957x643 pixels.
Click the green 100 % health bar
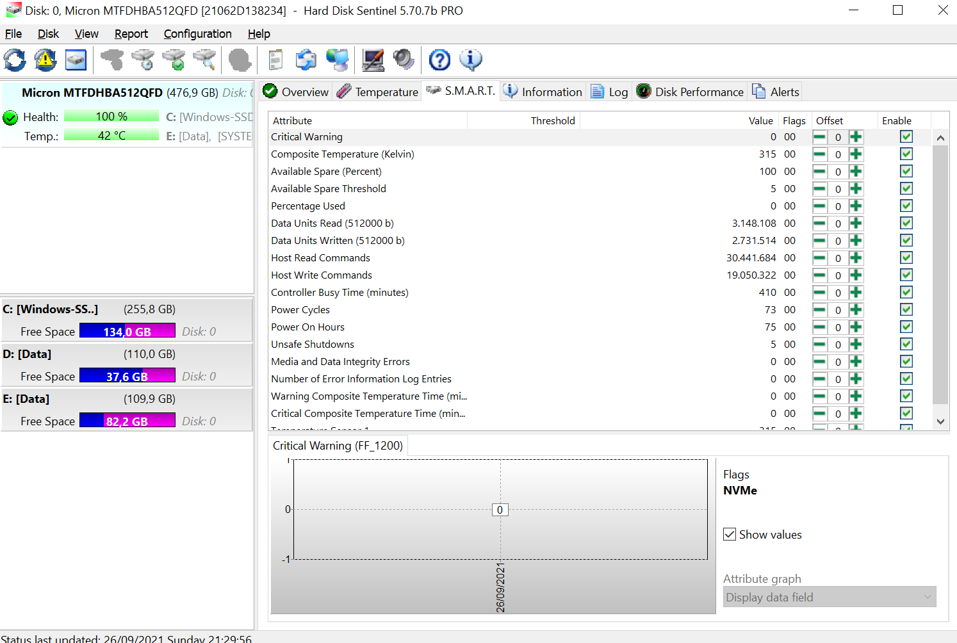(111, 116)
